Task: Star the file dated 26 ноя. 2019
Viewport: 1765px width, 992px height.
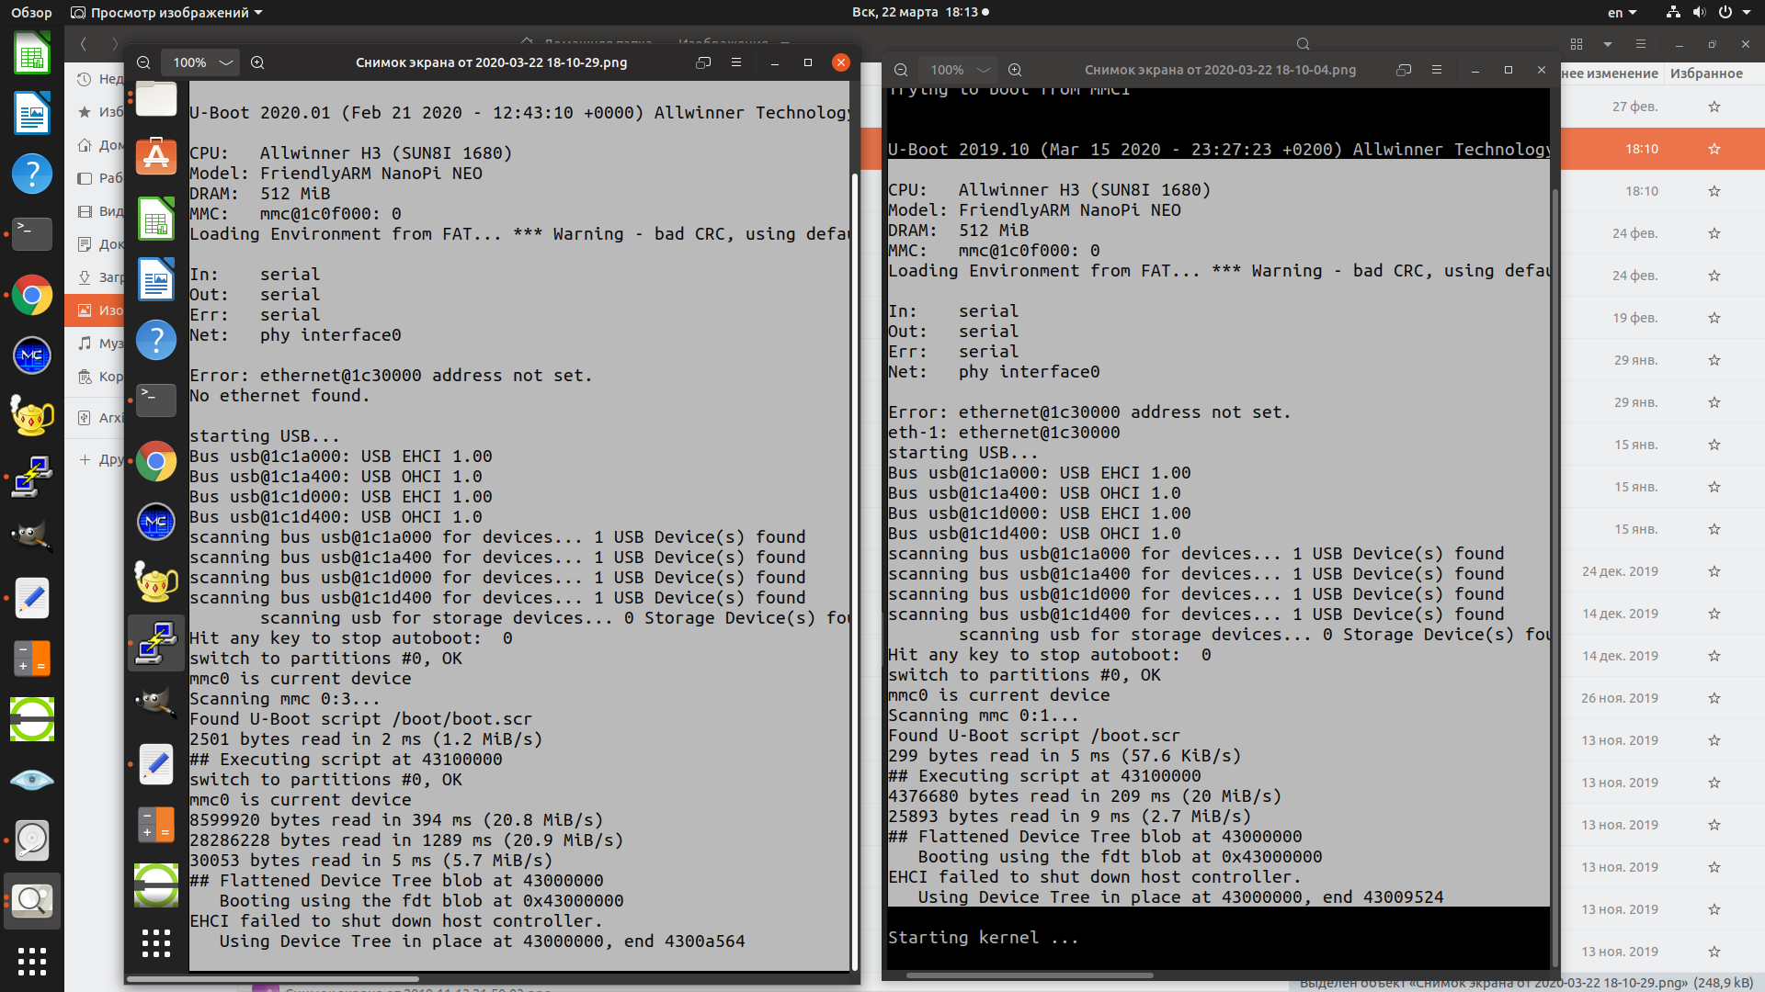Action: click(x=1714, y=698)
